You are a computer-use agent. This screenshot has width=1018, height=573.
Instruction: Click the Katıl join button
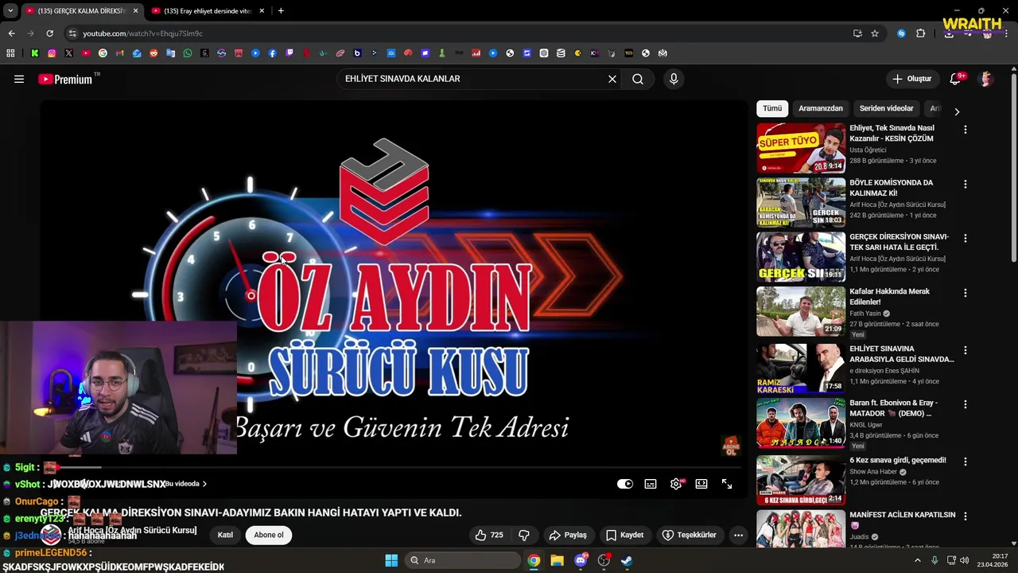[225, 535]
